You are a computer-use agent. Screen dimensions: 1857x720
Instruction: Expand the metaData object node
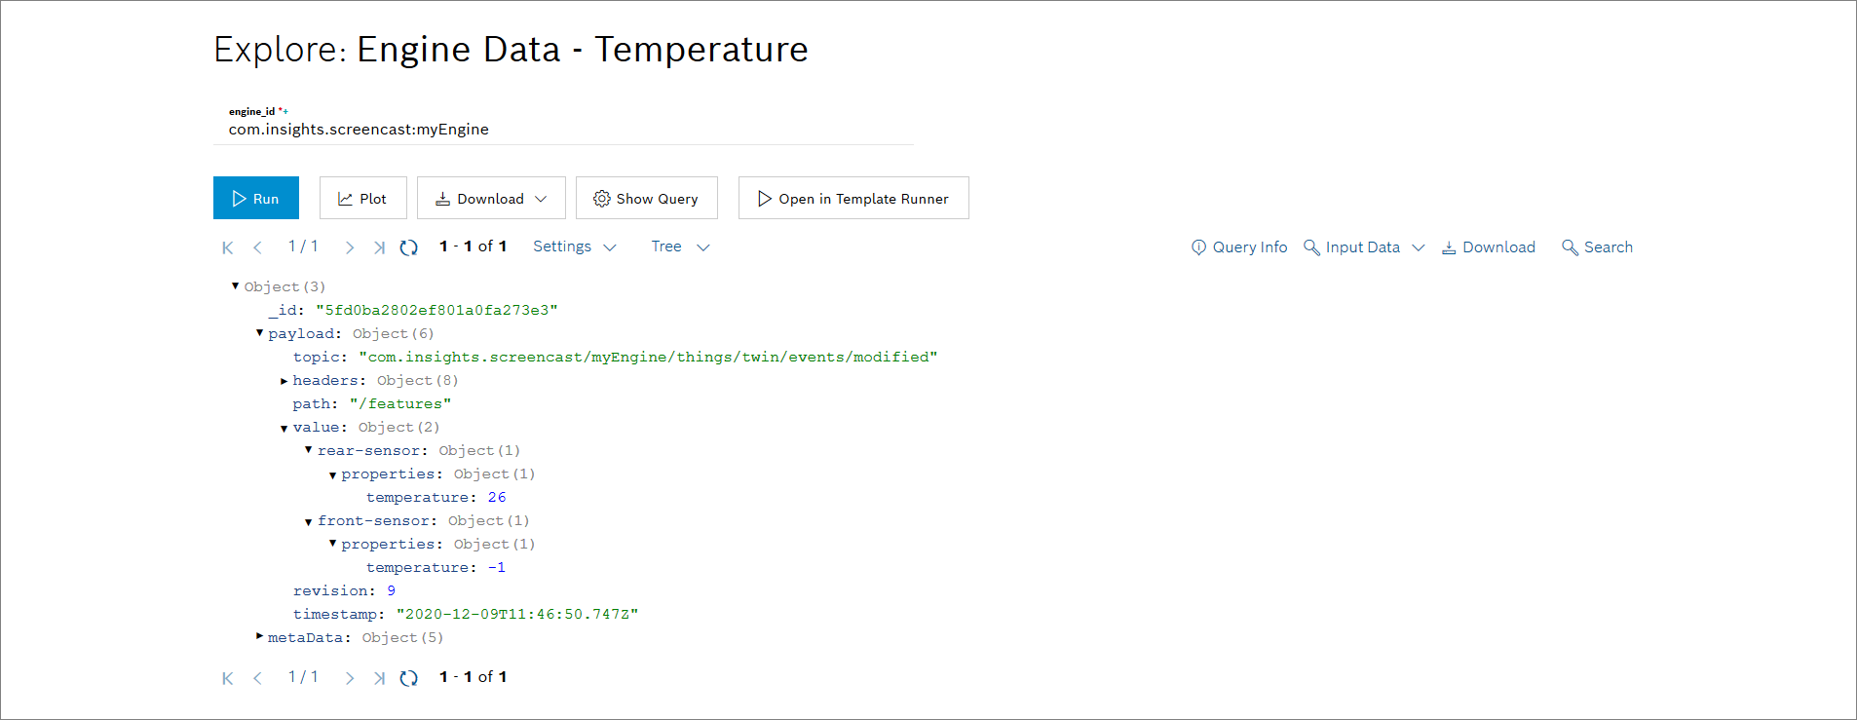[259, 637]
